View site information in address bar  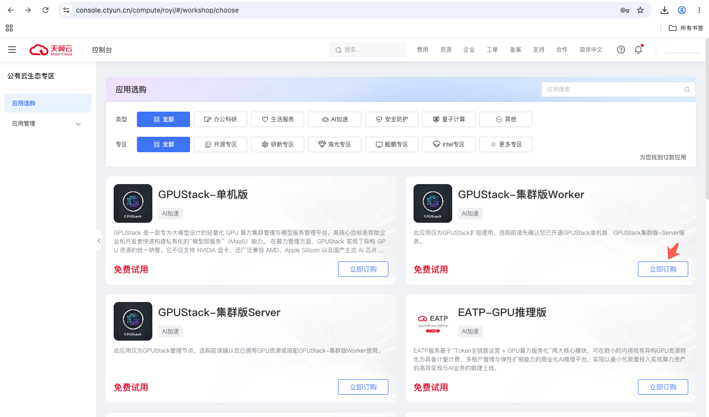[x=67, y=10]
